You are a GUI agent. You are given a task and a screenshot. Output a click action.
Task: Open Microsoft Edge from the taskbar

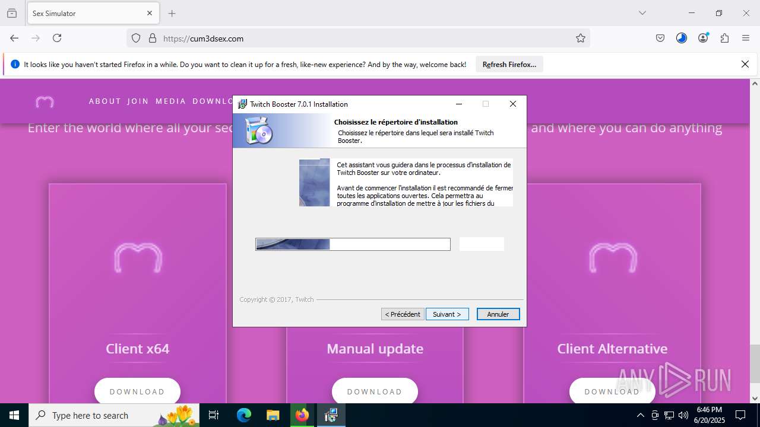pos(244,415)
